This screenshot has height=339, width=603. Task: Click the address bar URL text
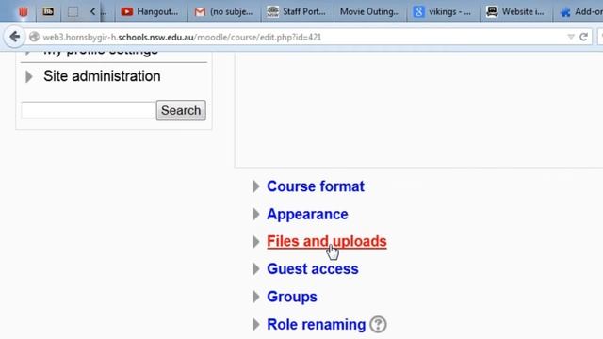click(x=182, y=37)
